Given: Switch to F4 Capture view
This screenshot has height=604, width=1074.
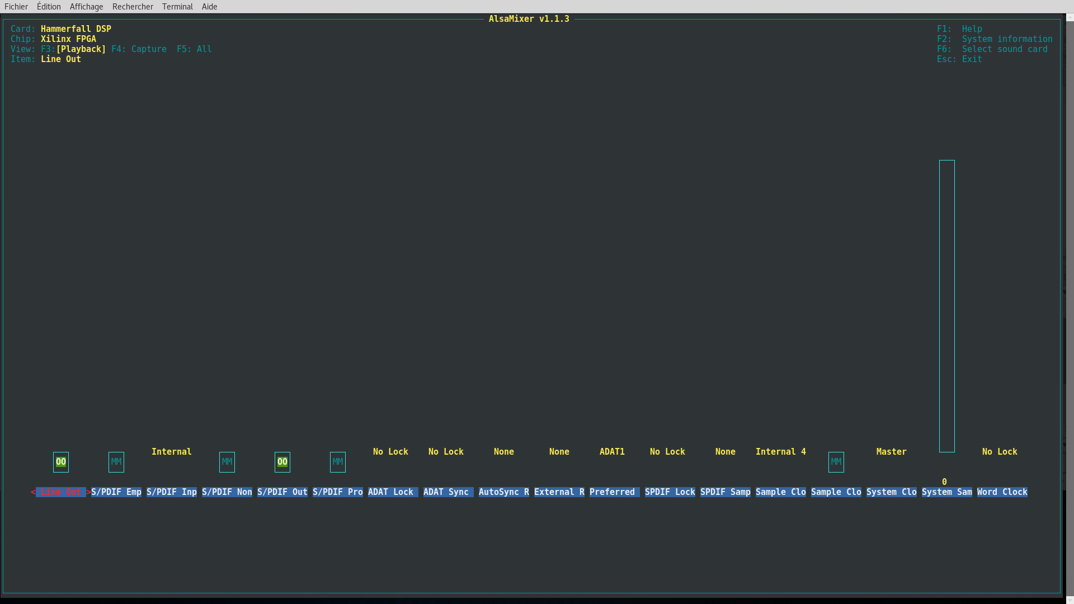Looking at the screenshot, I should pos(139,49).
